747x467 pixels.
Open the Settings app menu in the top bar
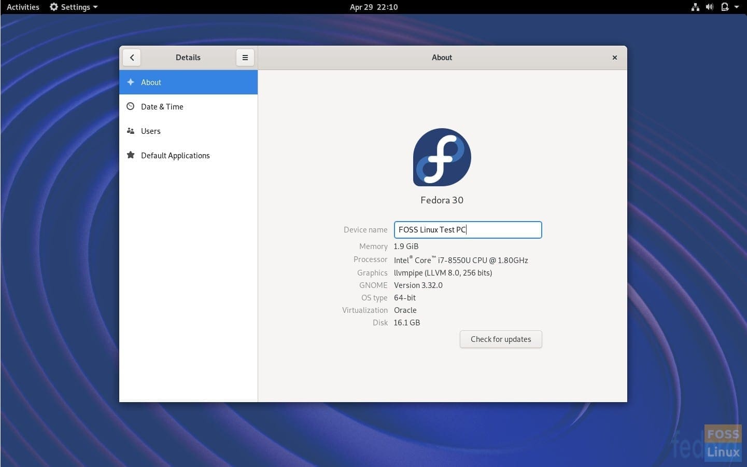[74, 7]
